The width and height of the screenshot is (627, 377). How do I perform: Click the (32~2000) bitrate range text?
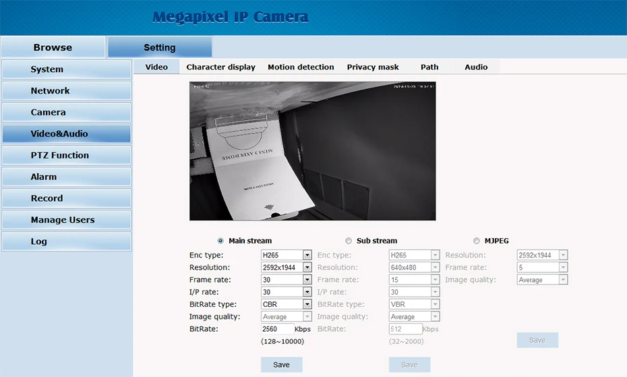click(x=407, y=341)
